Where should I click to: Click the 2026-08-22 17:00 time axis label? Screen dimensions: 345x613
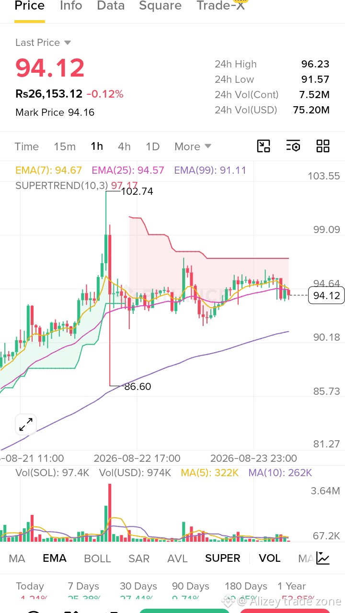137,458
